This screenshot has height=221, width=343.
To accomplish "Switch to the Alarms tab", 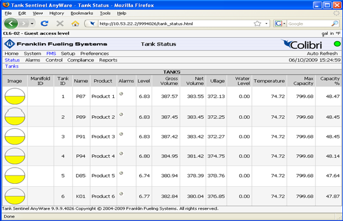I will (x=33, y=60).
